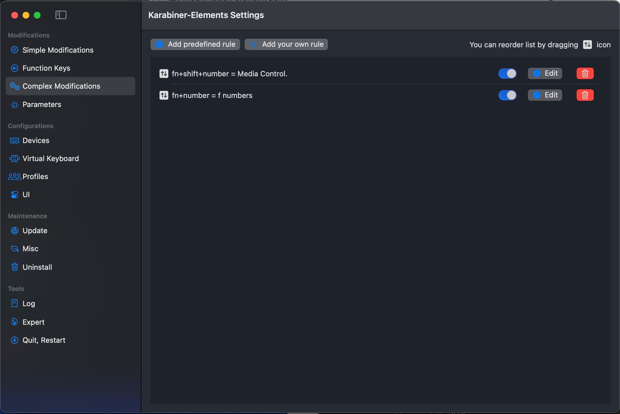Click reorder handle for fn+shift+number rule
This screenshot has height=414, width=620.
pyautogui.click(x=164, y=74)
